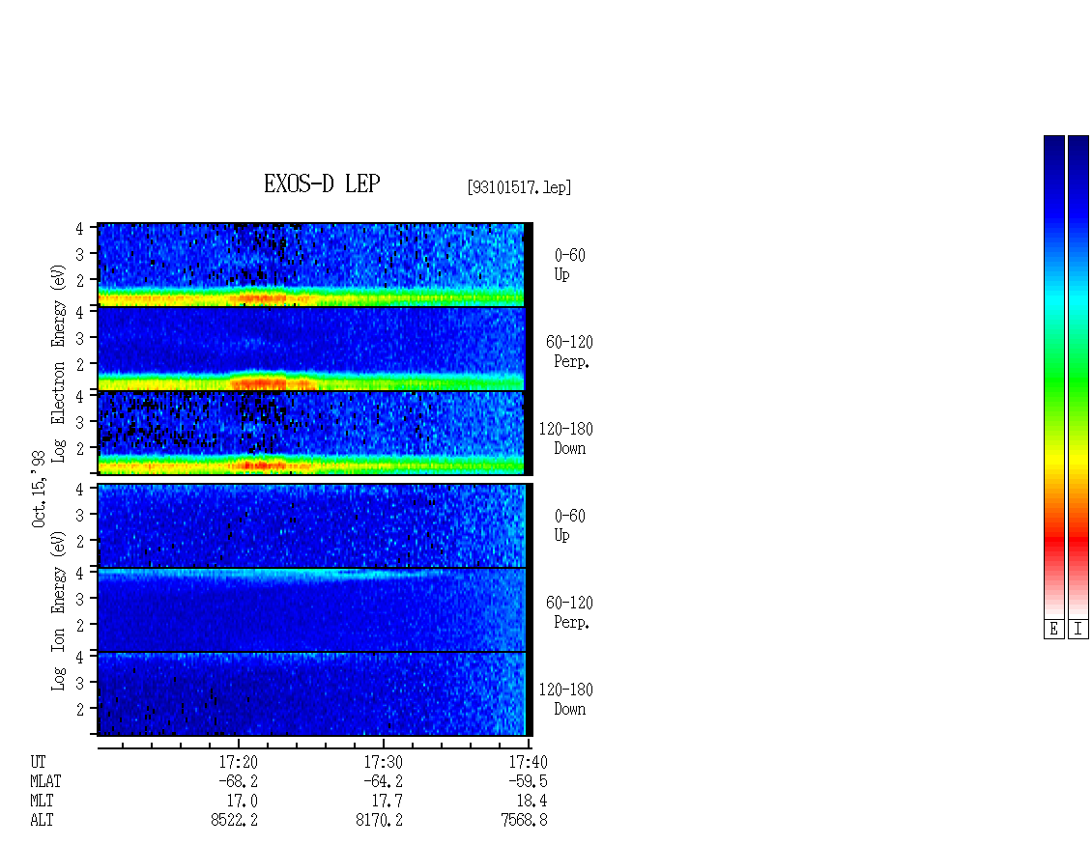The width and height of the screenshot is (1092, 845).
Task: Click the 17:40 UT tick label
Action: click(x=528, y=762)
